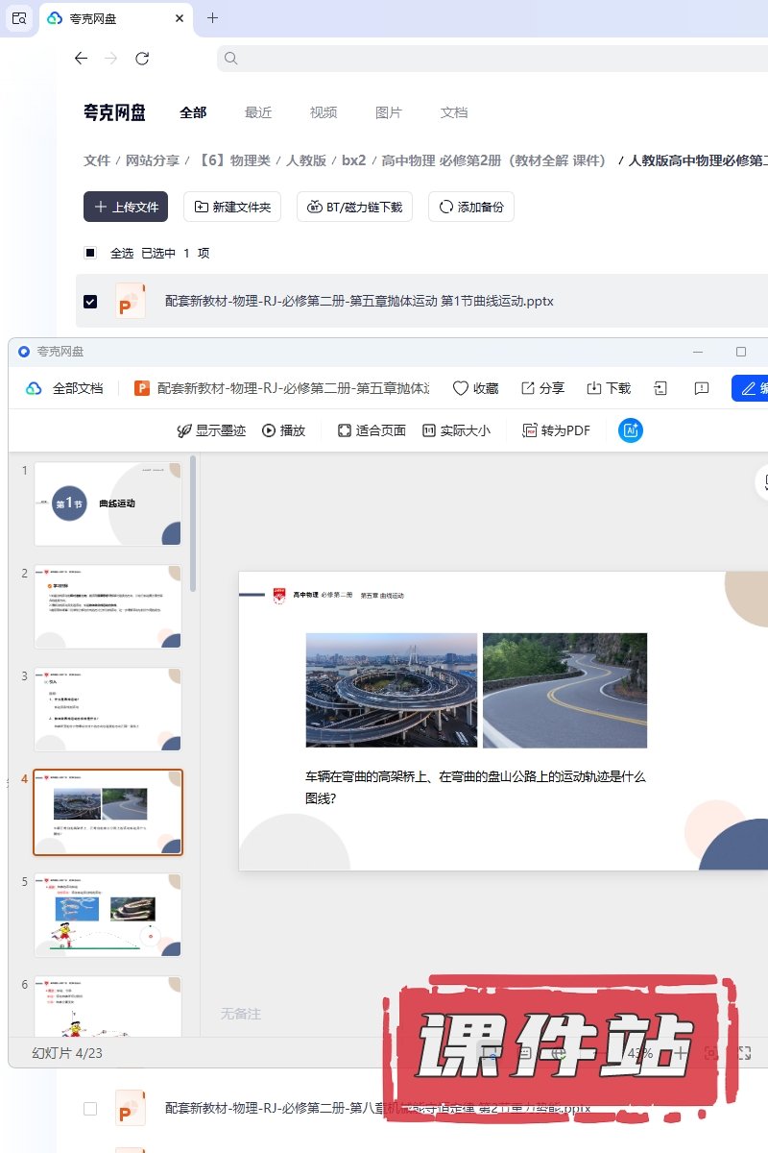Navigate to the bx2 breadcrumb folder
The image size is (768, 1153).
tap(354, 160)
